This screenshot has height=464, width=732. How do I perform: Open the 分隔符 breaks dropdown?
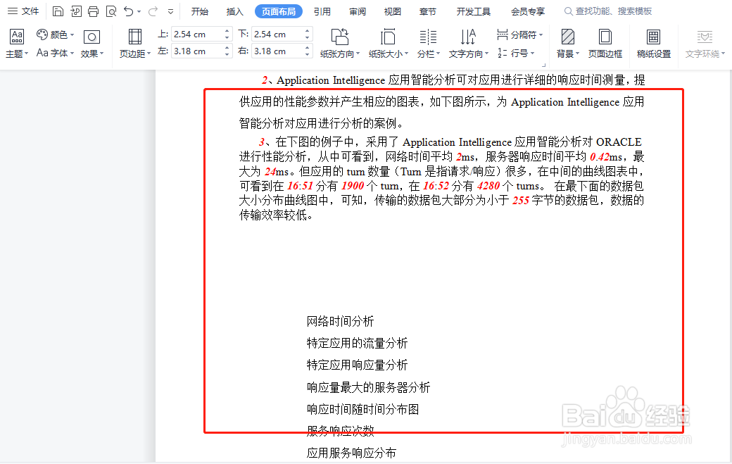click(519, 35)
